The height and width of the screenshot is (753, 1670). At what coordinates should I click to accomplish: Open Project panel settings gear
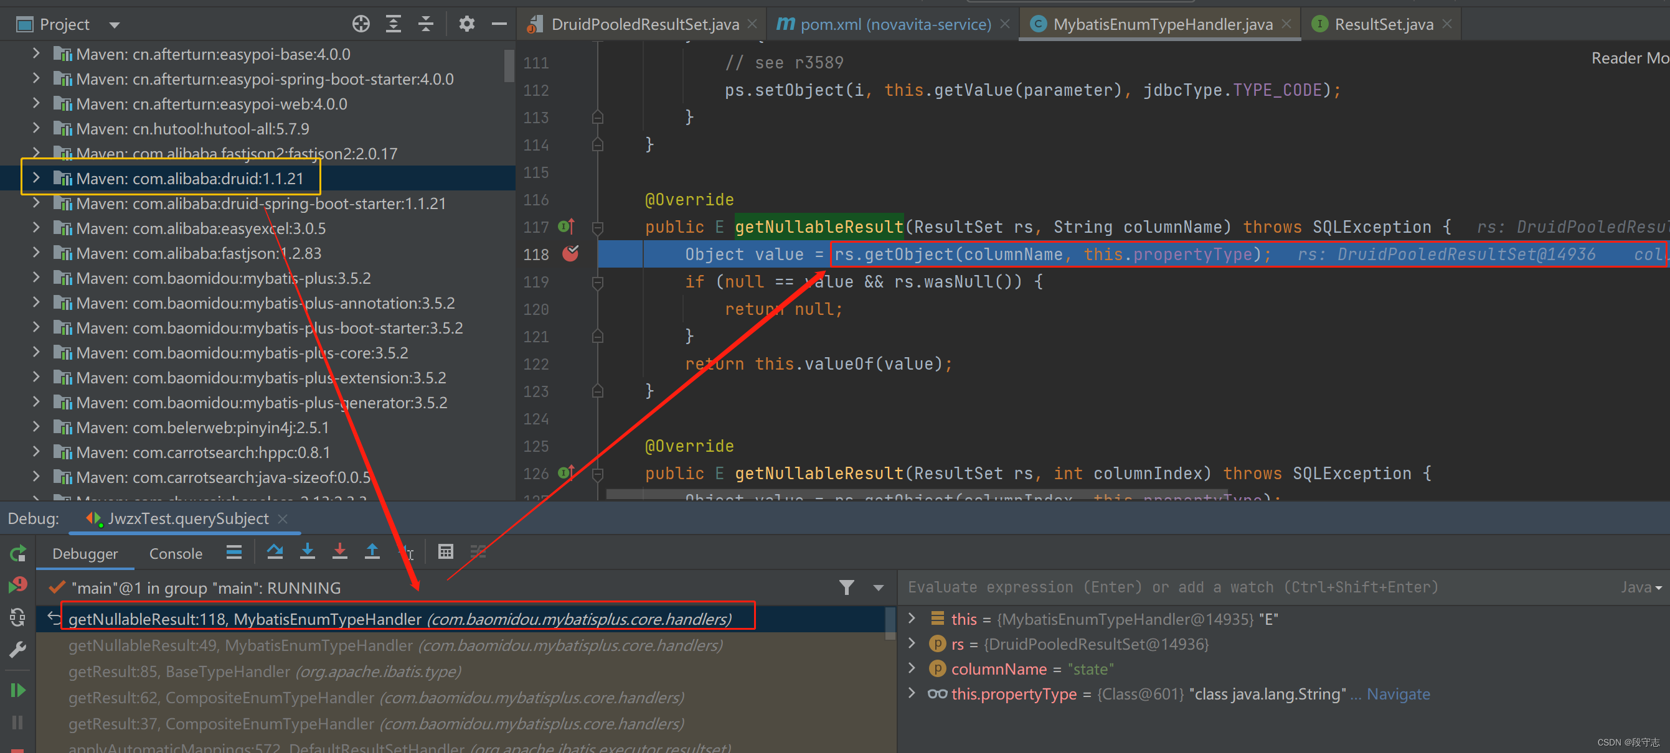tap(466, 23)
